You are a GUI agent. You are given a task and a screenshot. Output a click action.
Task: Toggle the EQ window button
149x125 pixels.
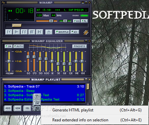tap(77, 21)
